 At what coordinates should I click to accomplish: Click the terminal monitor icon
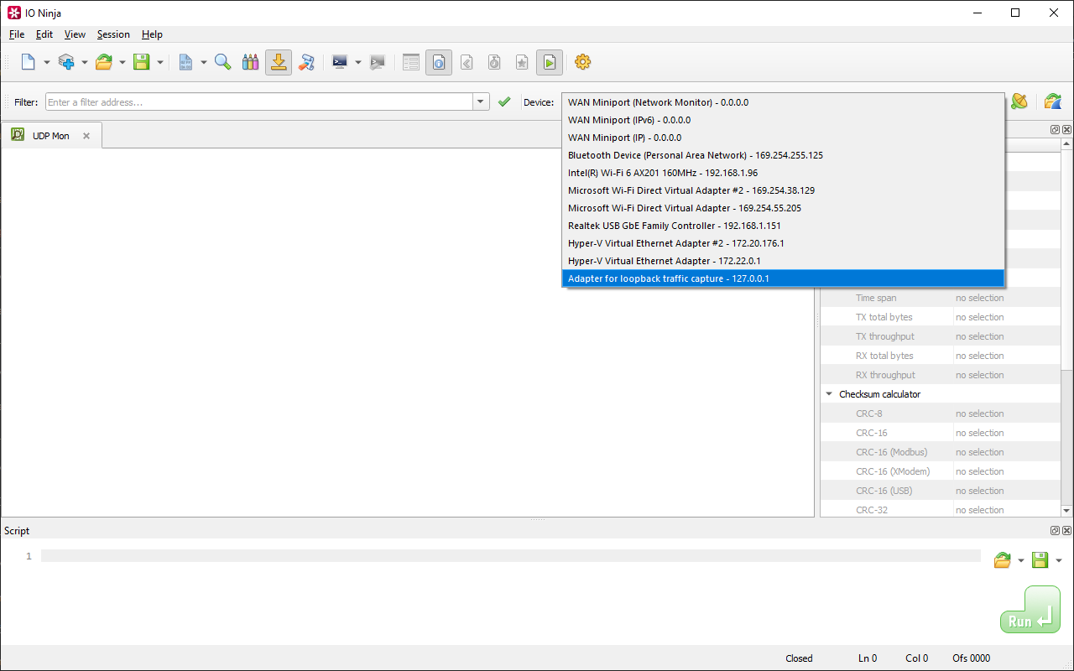click(x=340, y=62)
